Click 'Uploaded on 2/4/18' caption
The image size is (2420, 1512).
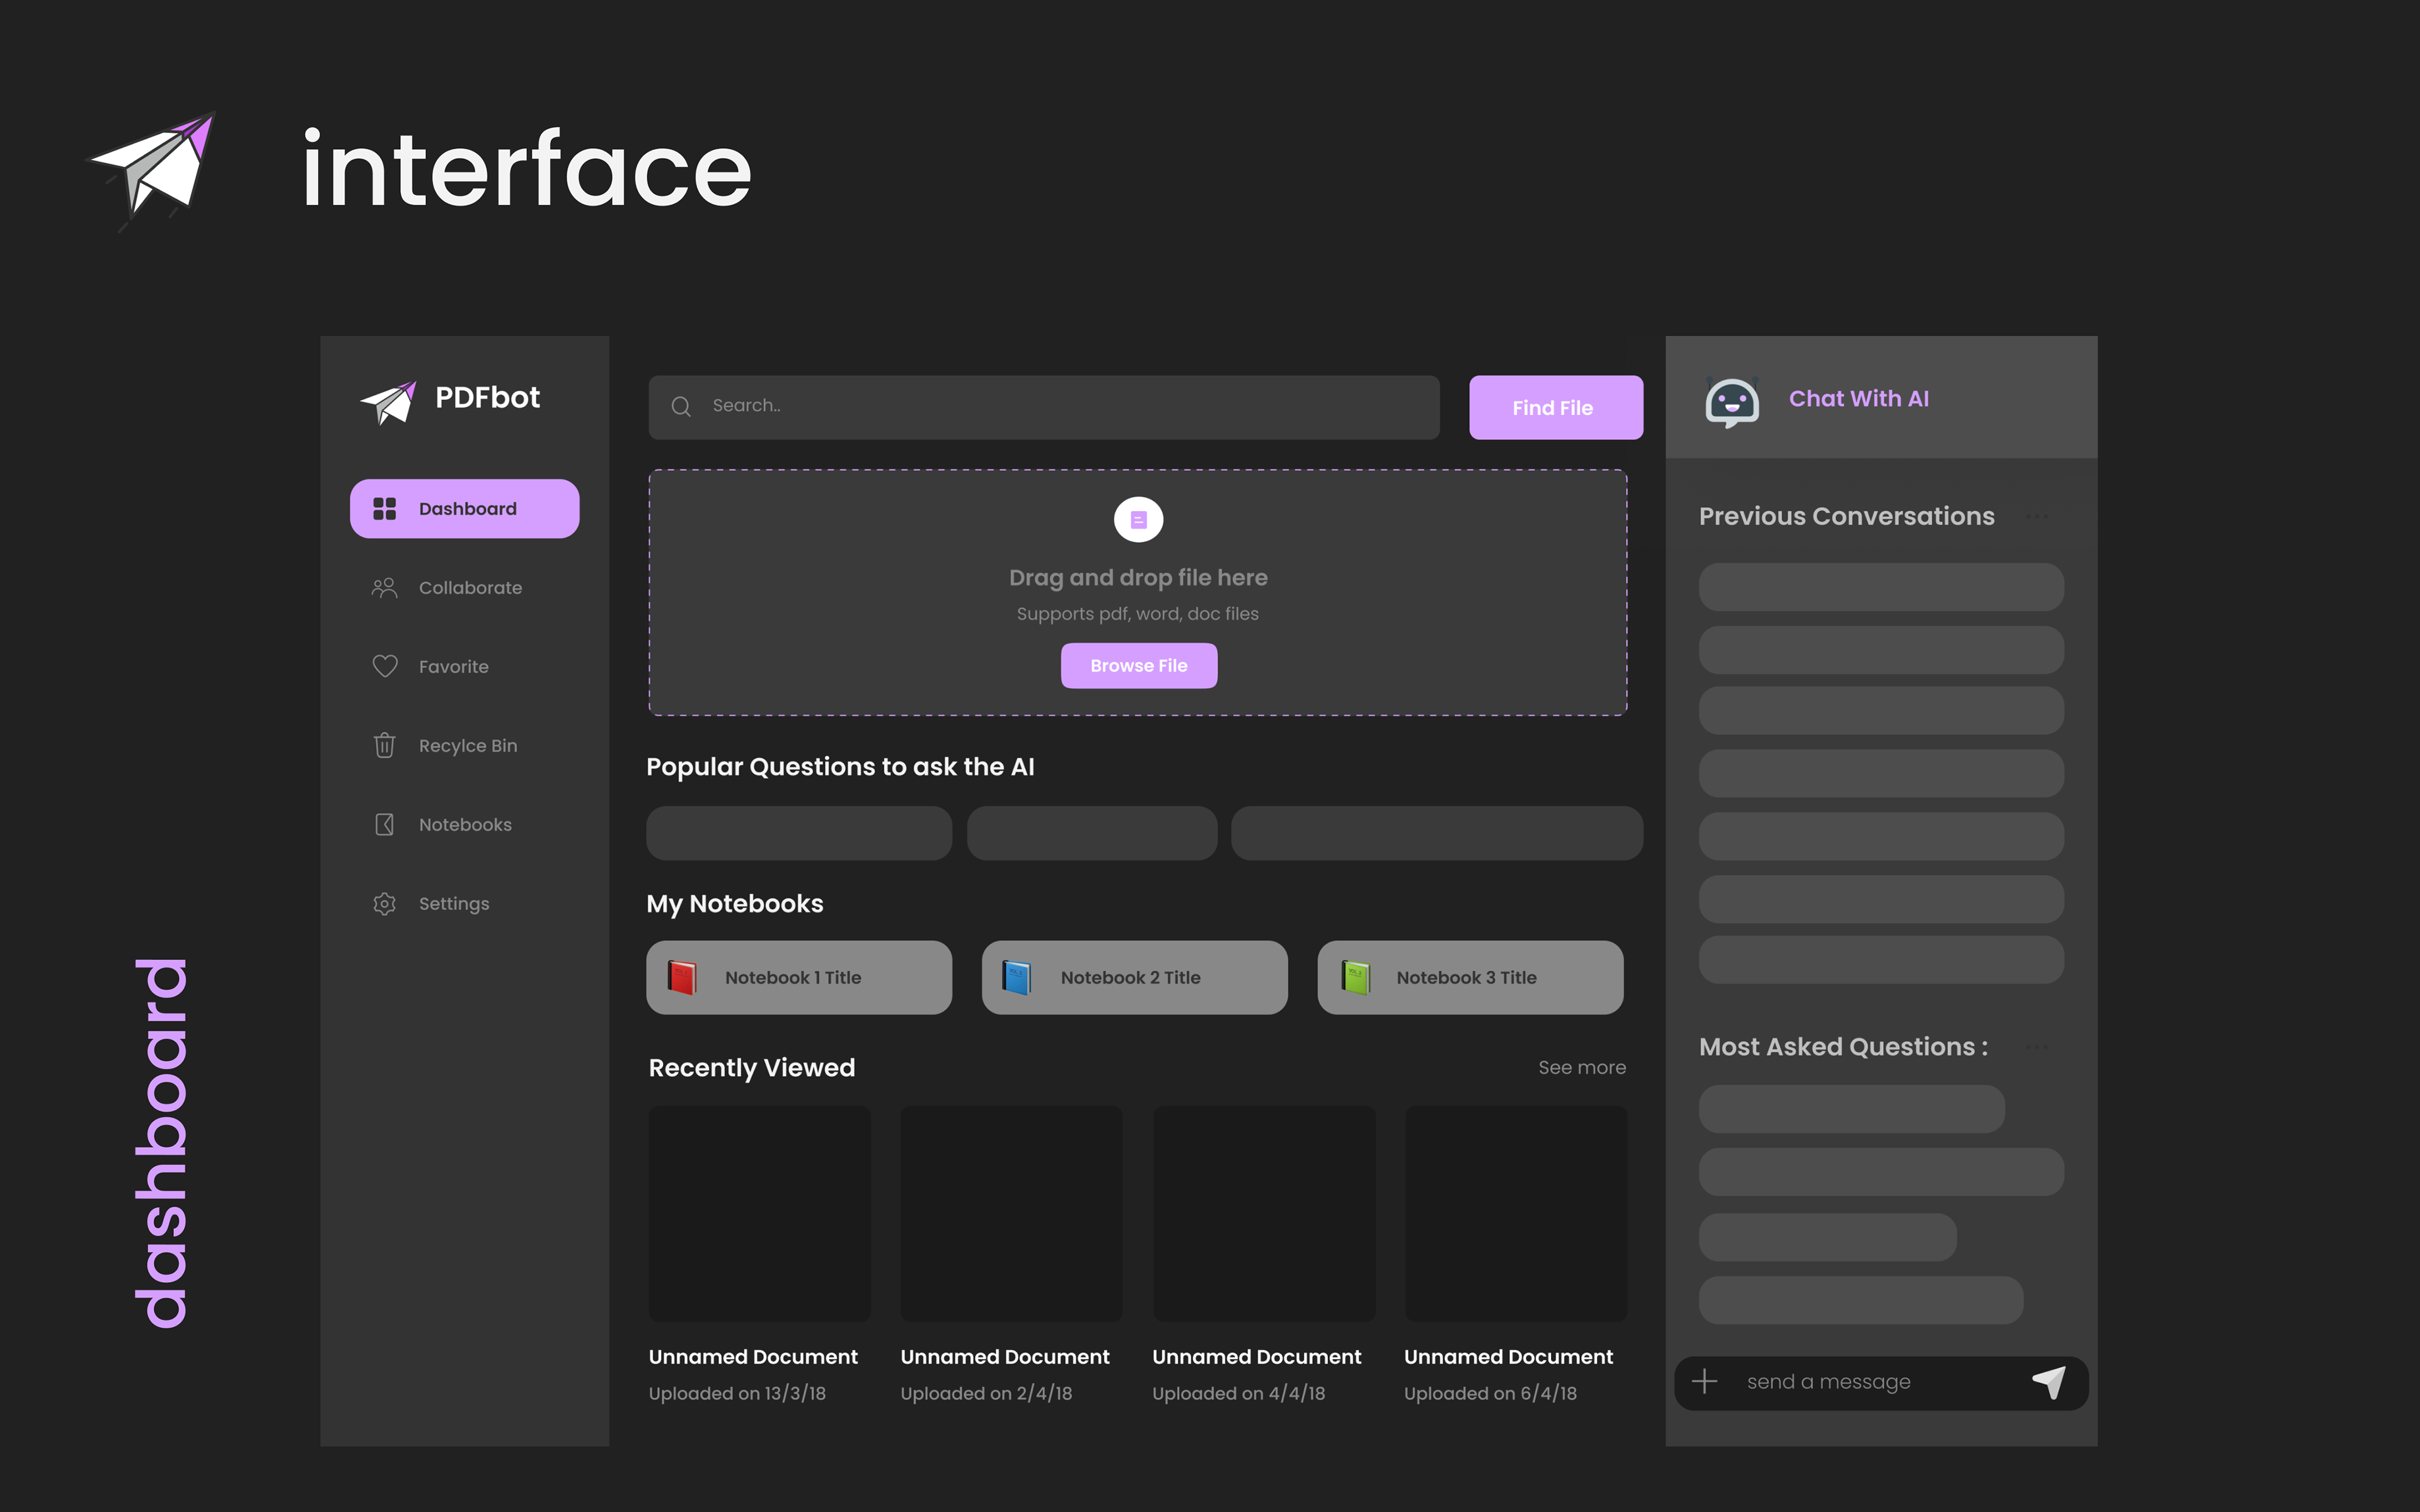pos(986,1393)
